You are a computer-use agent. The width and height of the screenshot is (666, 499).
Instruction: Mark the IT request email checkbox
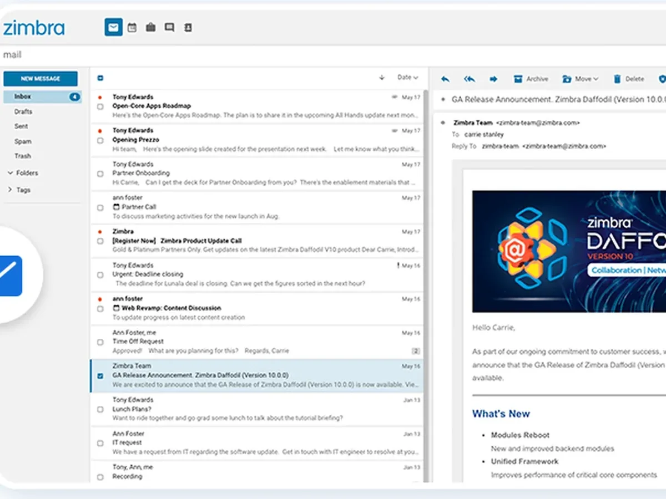(100, 443)
